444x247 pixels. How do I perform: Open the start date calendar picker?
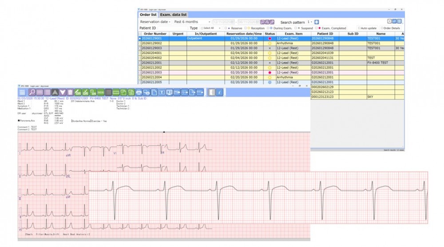tap(232, 22)
